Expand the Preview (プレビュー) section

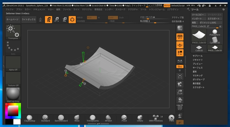(x=198, y=64)
